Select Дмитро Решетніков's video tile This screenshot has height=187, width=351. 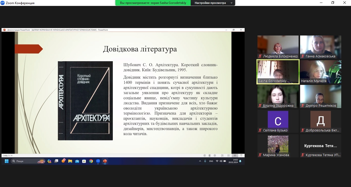click(x=321, y=96)
